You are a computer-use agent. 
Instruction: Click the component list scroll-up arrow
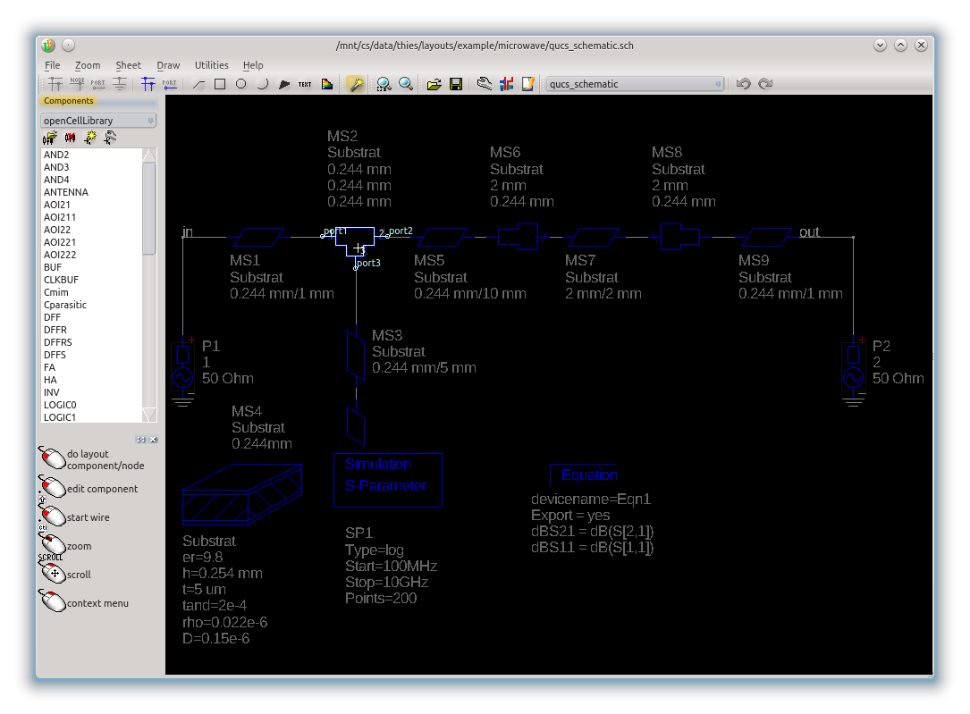pos(149,155)
